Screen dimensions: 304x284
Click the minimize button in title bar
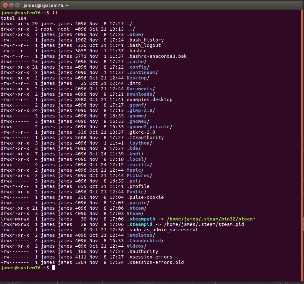pyautogui.click(x=11, y=5)
